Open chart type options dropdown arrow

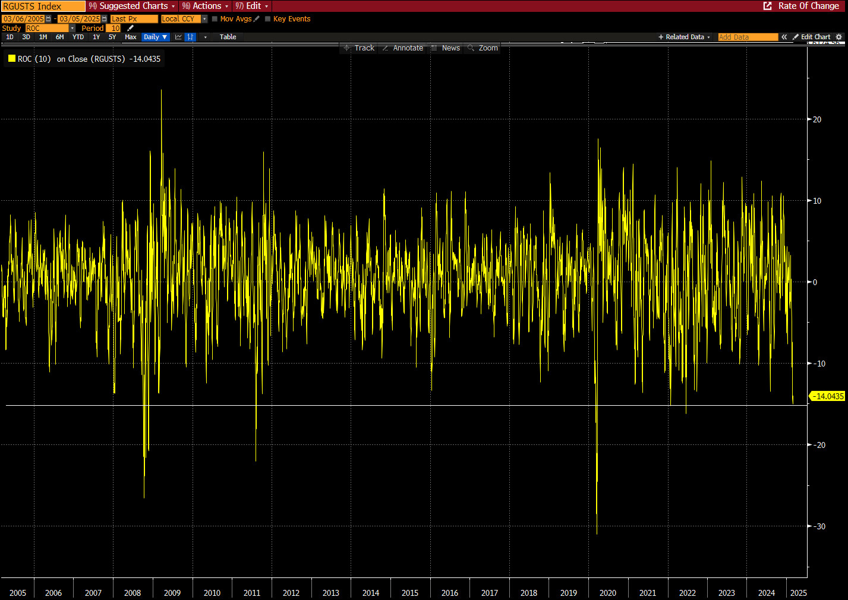206,37
